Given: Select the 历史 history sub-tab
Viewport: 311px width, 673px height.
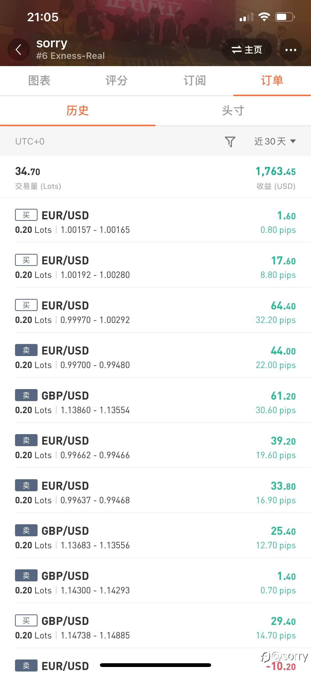Looking at the screenshot, I should [78, 110].
